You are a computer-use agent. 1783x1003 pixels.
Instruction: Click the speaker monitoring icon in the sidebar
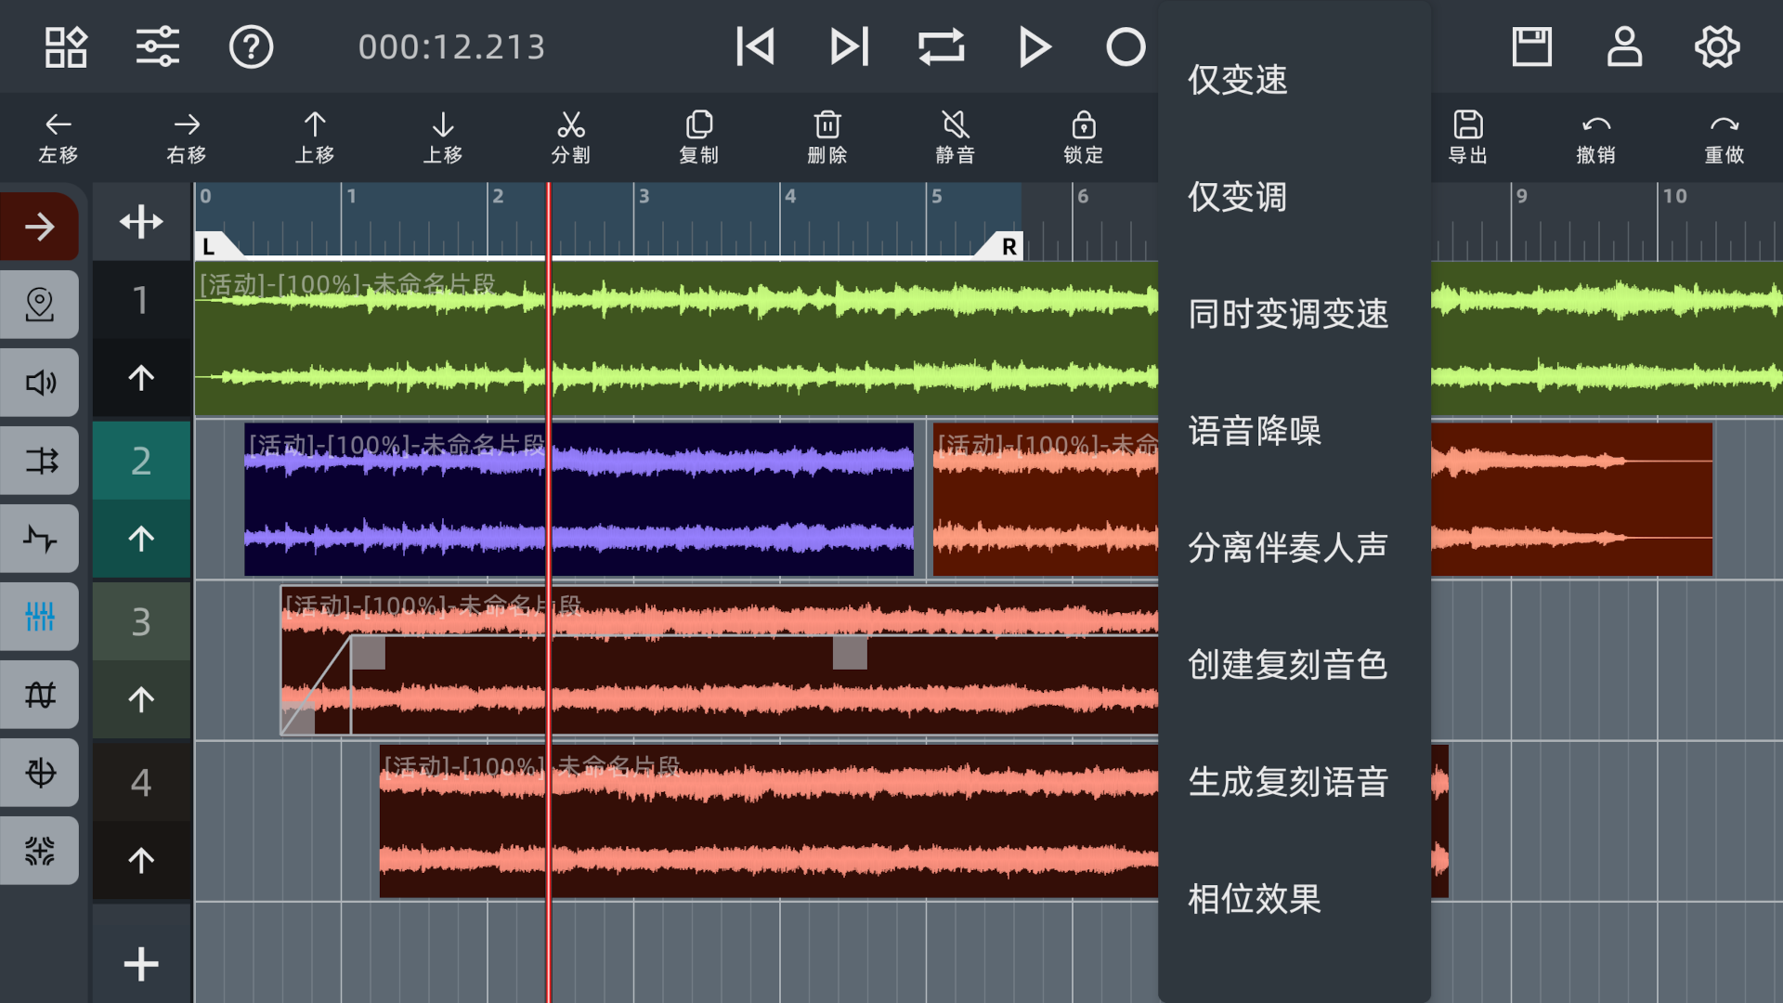pyautogui.click(x=39, y=382)
